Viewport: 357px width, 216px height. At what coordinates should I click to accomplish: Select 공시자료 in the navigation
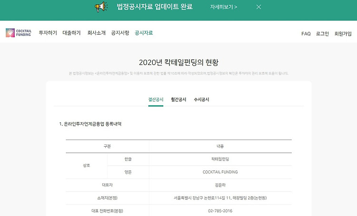coord(144,33)
